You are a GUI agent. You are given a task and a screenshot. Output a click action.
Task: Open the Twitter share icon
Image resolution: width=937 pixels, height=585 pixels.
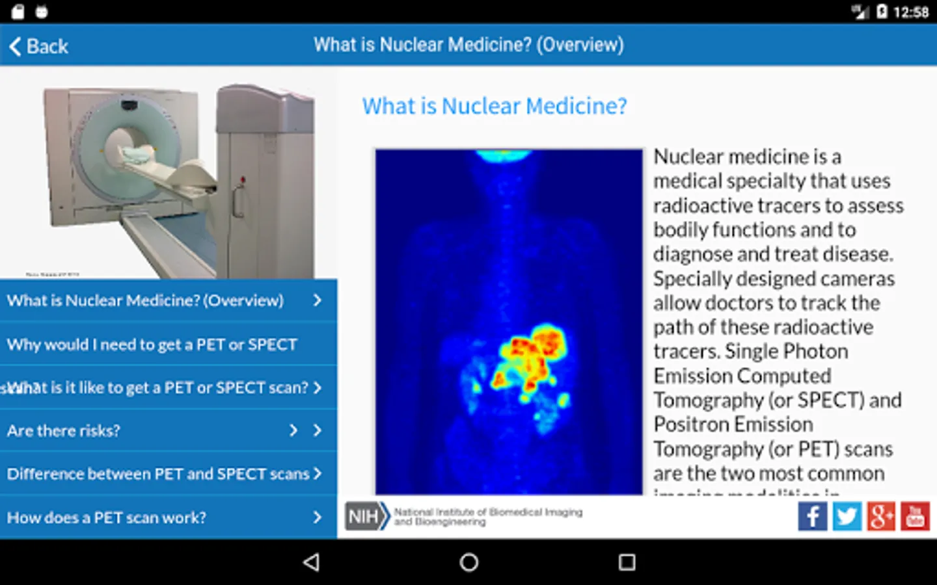[847, 517]
